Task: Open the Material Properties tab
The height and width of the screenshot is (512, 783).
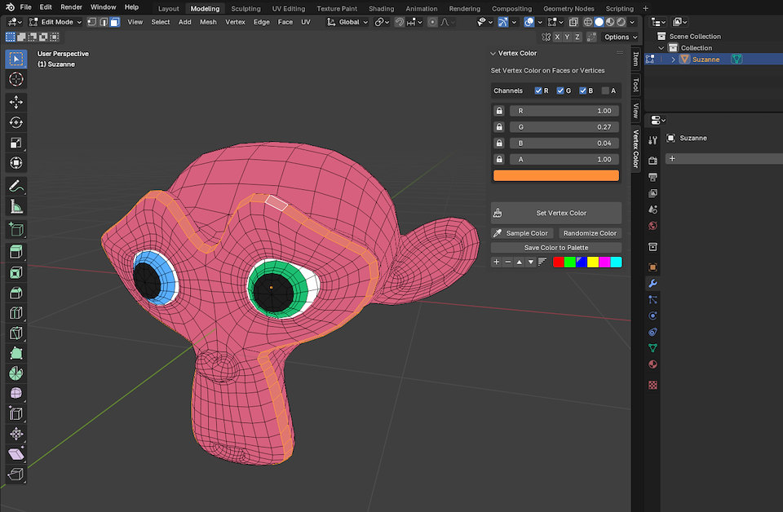Action: pyautogui.click(x=651, y=364)
